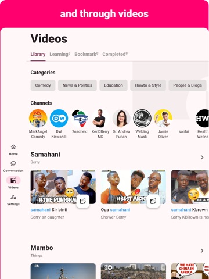Open the samahani Kbrown video thumbnail
This screenshot has height=279, width=209.
tap(190, 187)
